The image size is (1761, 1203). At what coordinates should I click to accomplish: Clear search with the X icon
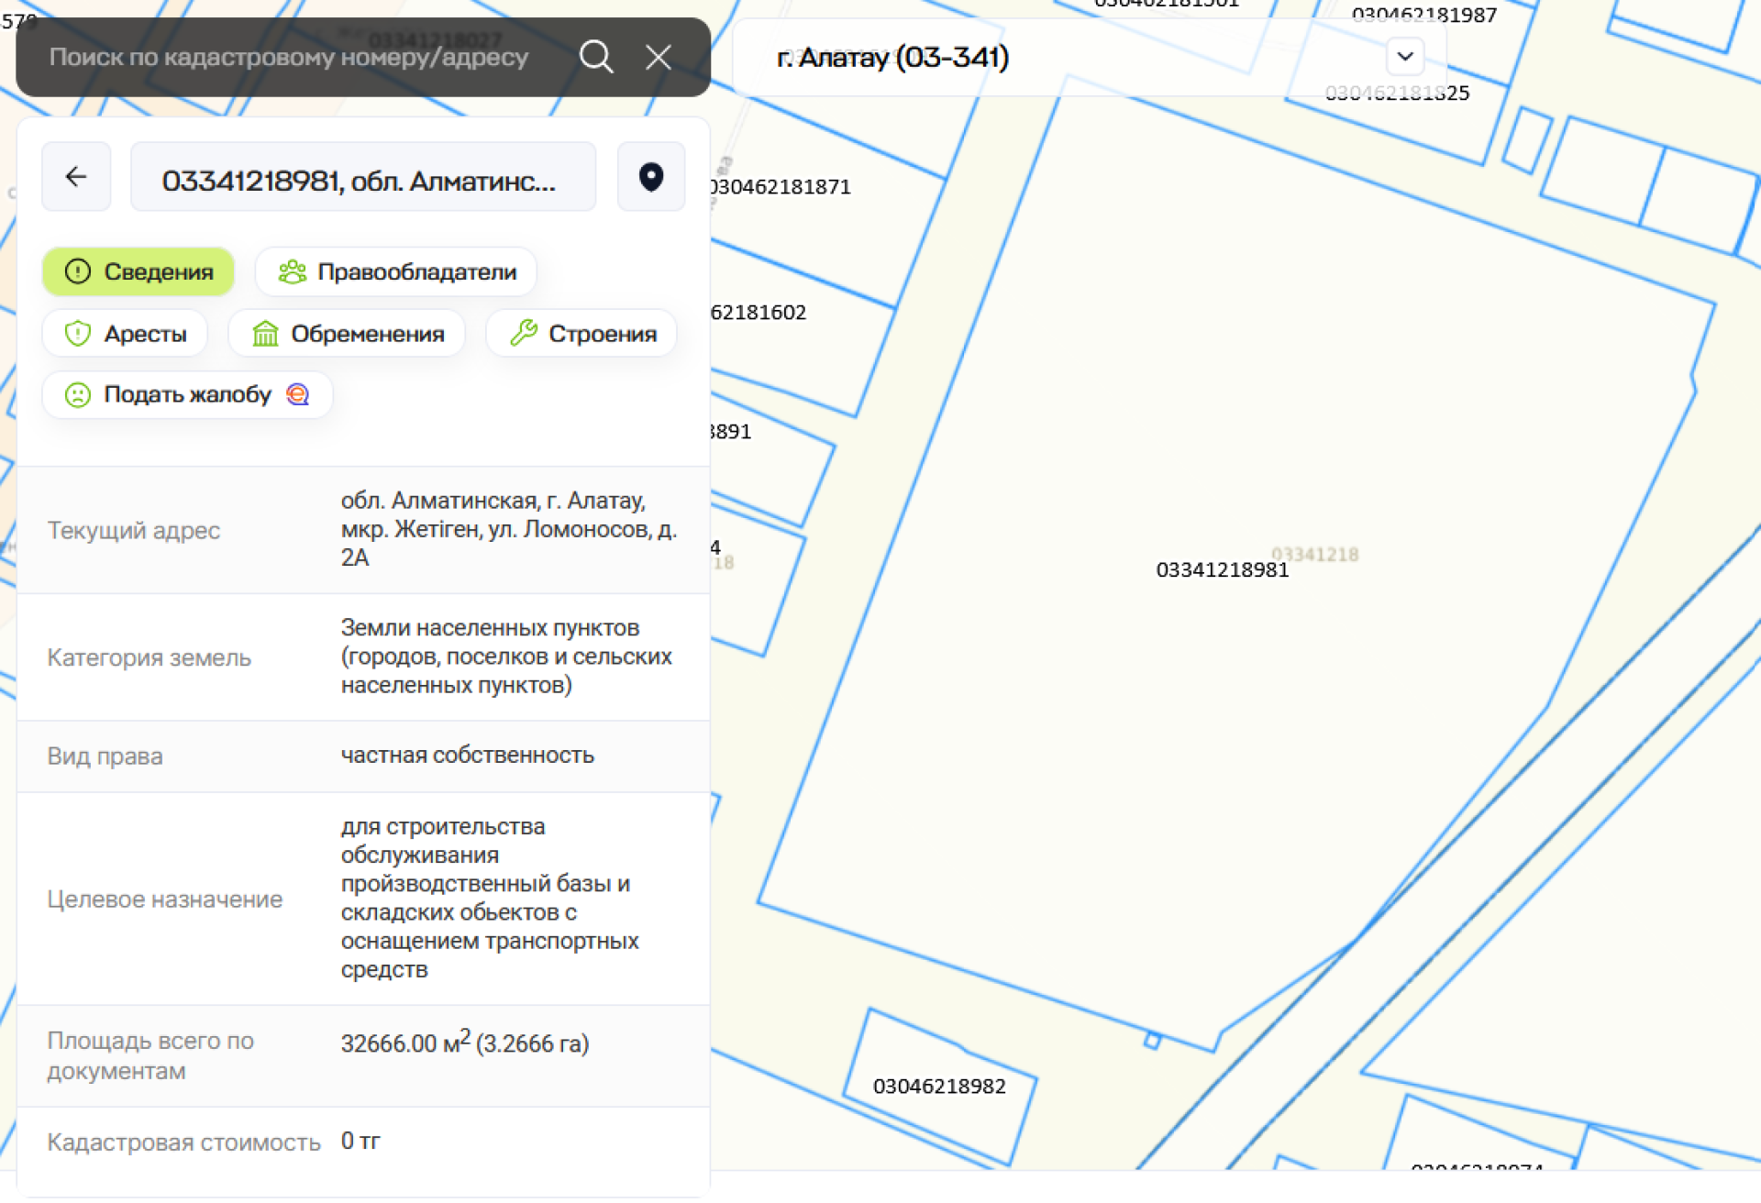pos(659,57)
